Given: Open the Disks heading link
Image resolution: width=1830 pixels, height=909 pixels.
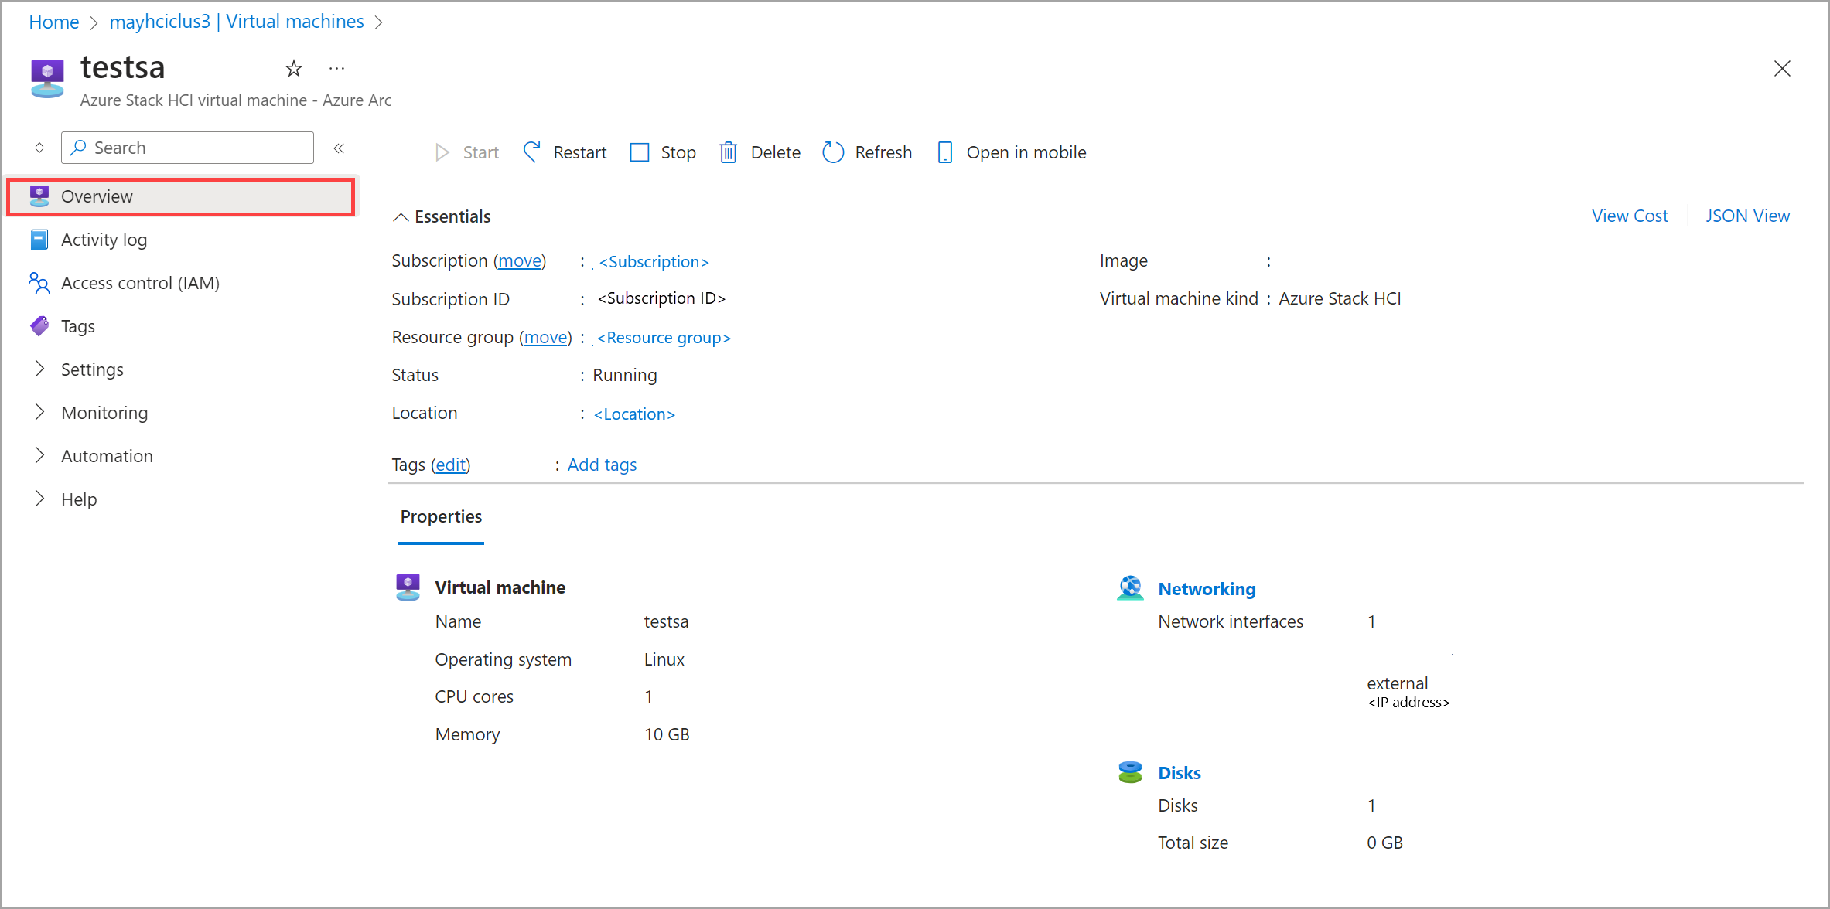Looking at the screenshot, I should click(x=1179, y=773).
